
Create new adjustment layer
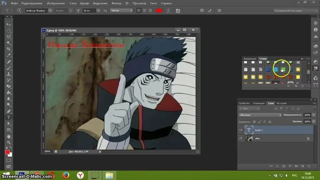click(x=290, y=166)
